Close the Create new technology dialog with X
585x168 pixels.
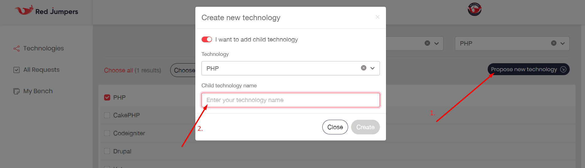click(x=377, y=17)
